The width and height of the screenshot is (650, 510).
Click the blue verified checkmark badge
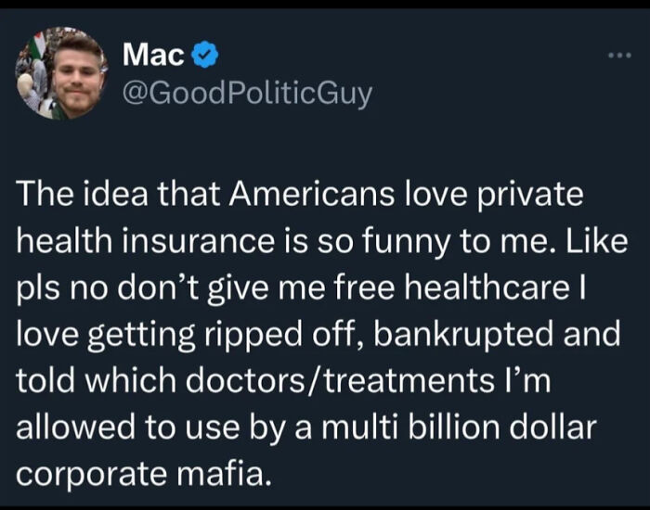(x=205, y=54)
